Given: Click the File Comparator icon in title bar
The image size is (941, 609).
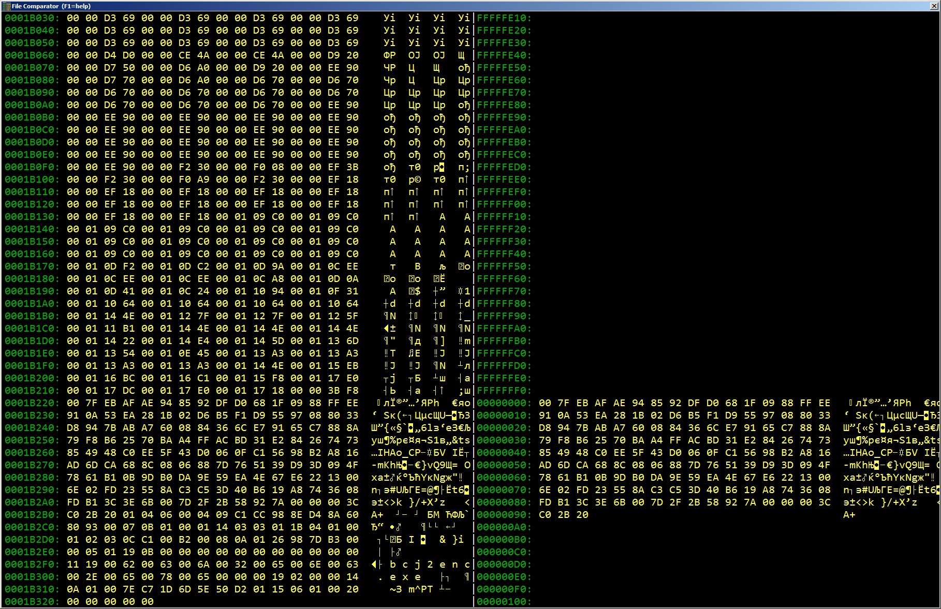Looking at the screenshot, I should pyautogui.click(x=6, y=6).
